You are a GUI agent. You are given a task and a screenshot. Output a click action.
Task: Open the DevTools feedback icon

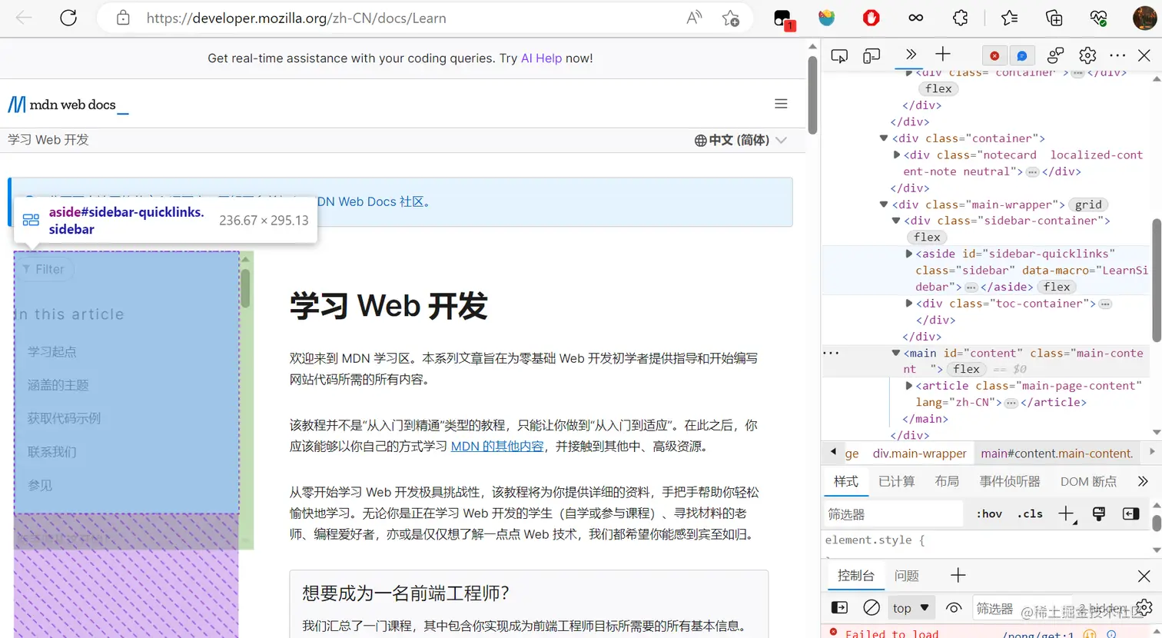click(1055, 55)
